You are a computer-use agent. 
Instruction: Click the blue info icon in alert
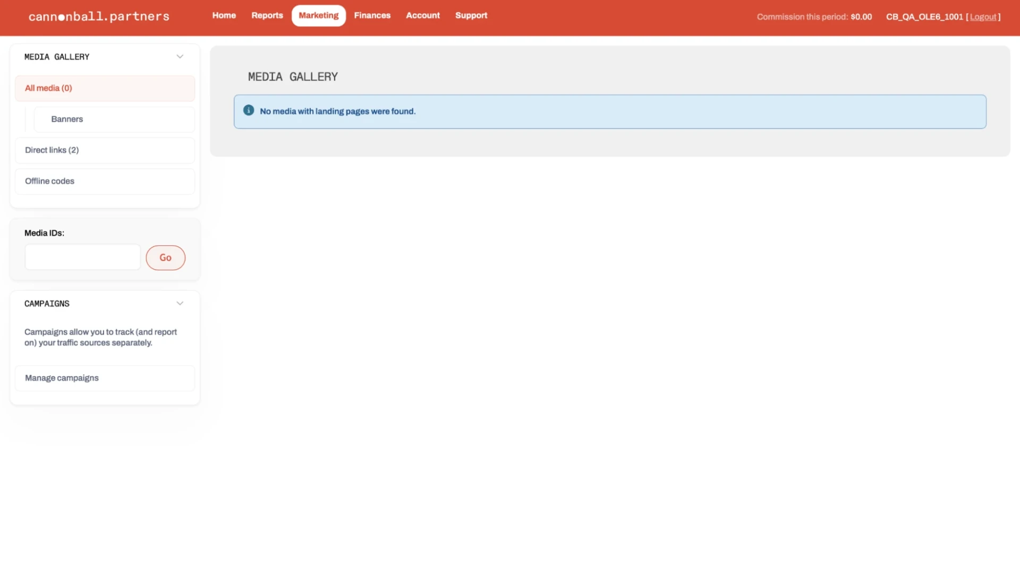click(x=249, y=110)
